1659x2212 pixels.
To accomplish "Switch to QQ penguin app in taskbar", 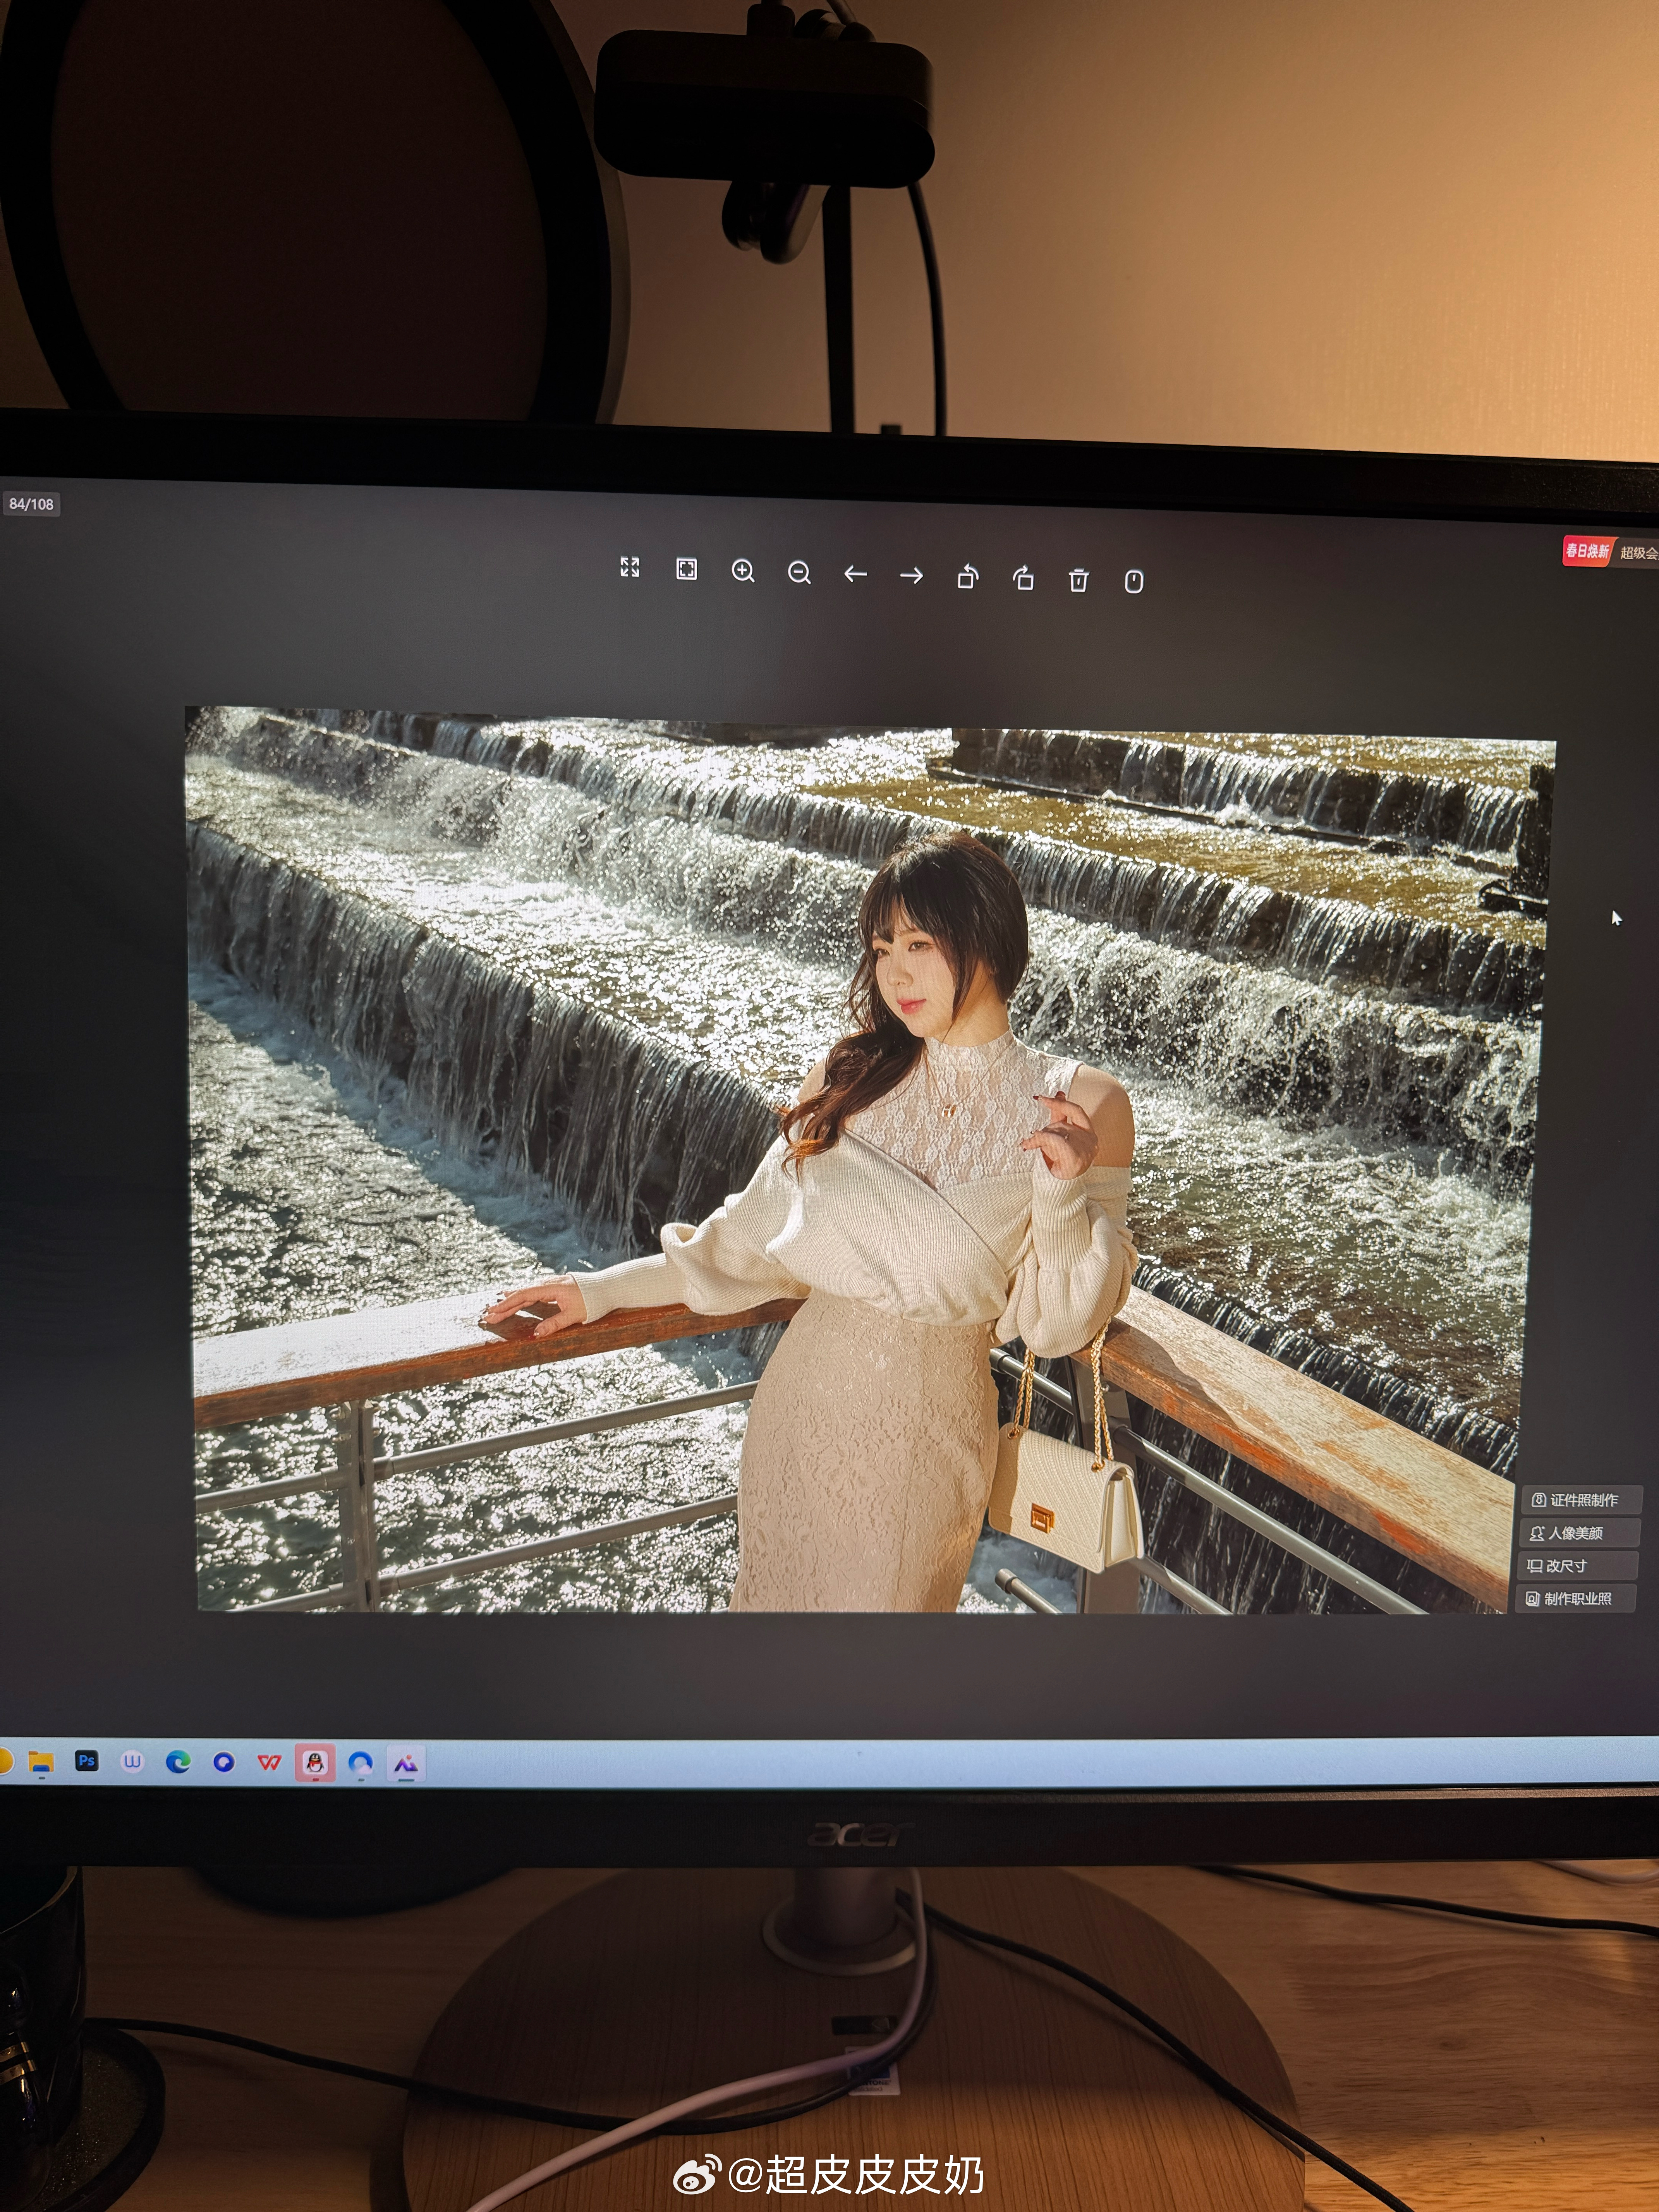I will coord(315,1763).
